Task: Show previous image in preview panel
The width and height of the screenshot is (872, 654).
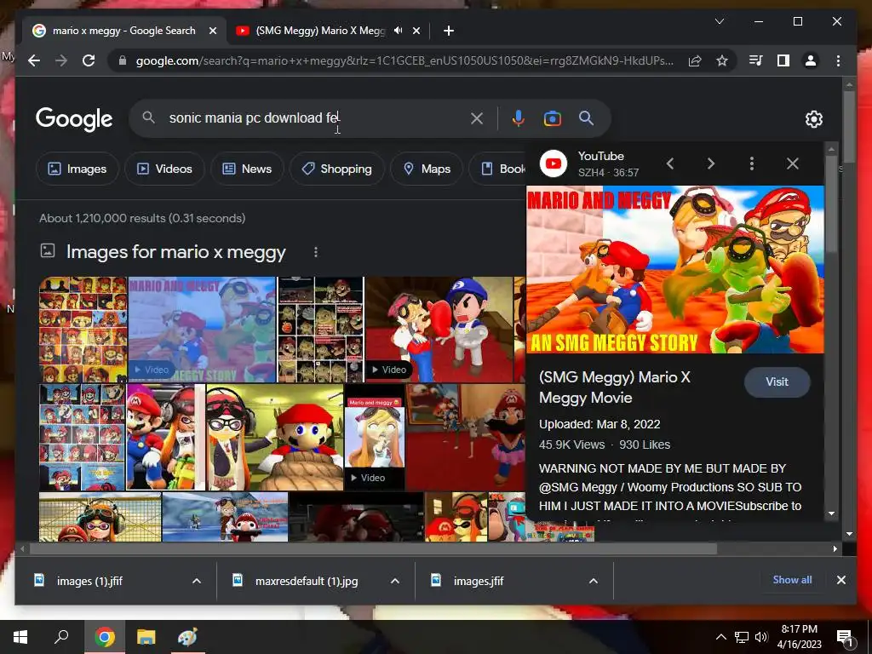Action: click(670, 163)
